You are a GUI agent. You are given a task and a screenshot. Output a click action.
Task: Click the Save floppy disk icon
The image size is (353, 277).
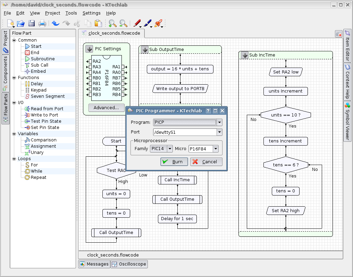[32, 24]
